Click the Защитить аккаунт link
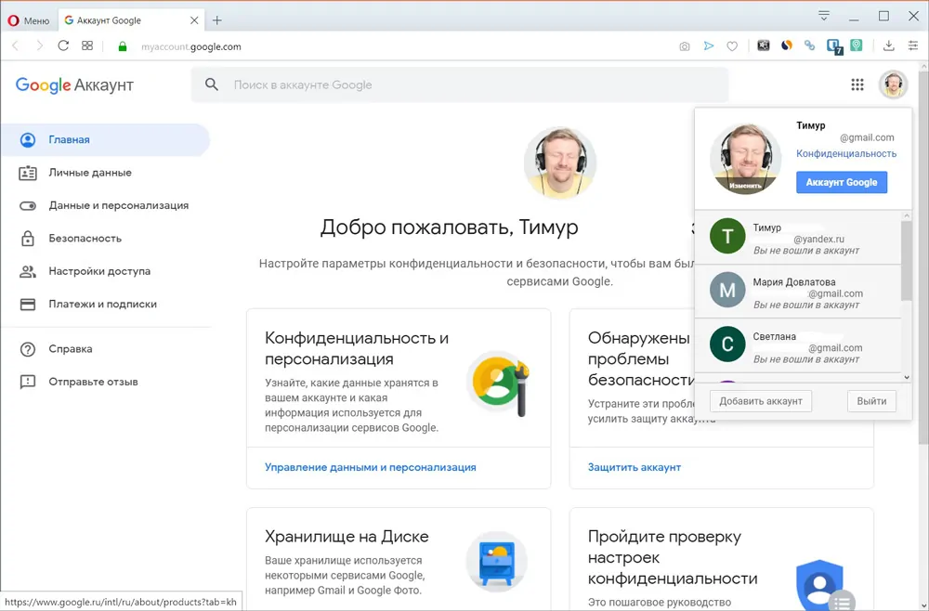This screenshot has height=611, width=929. coord(634,467)
